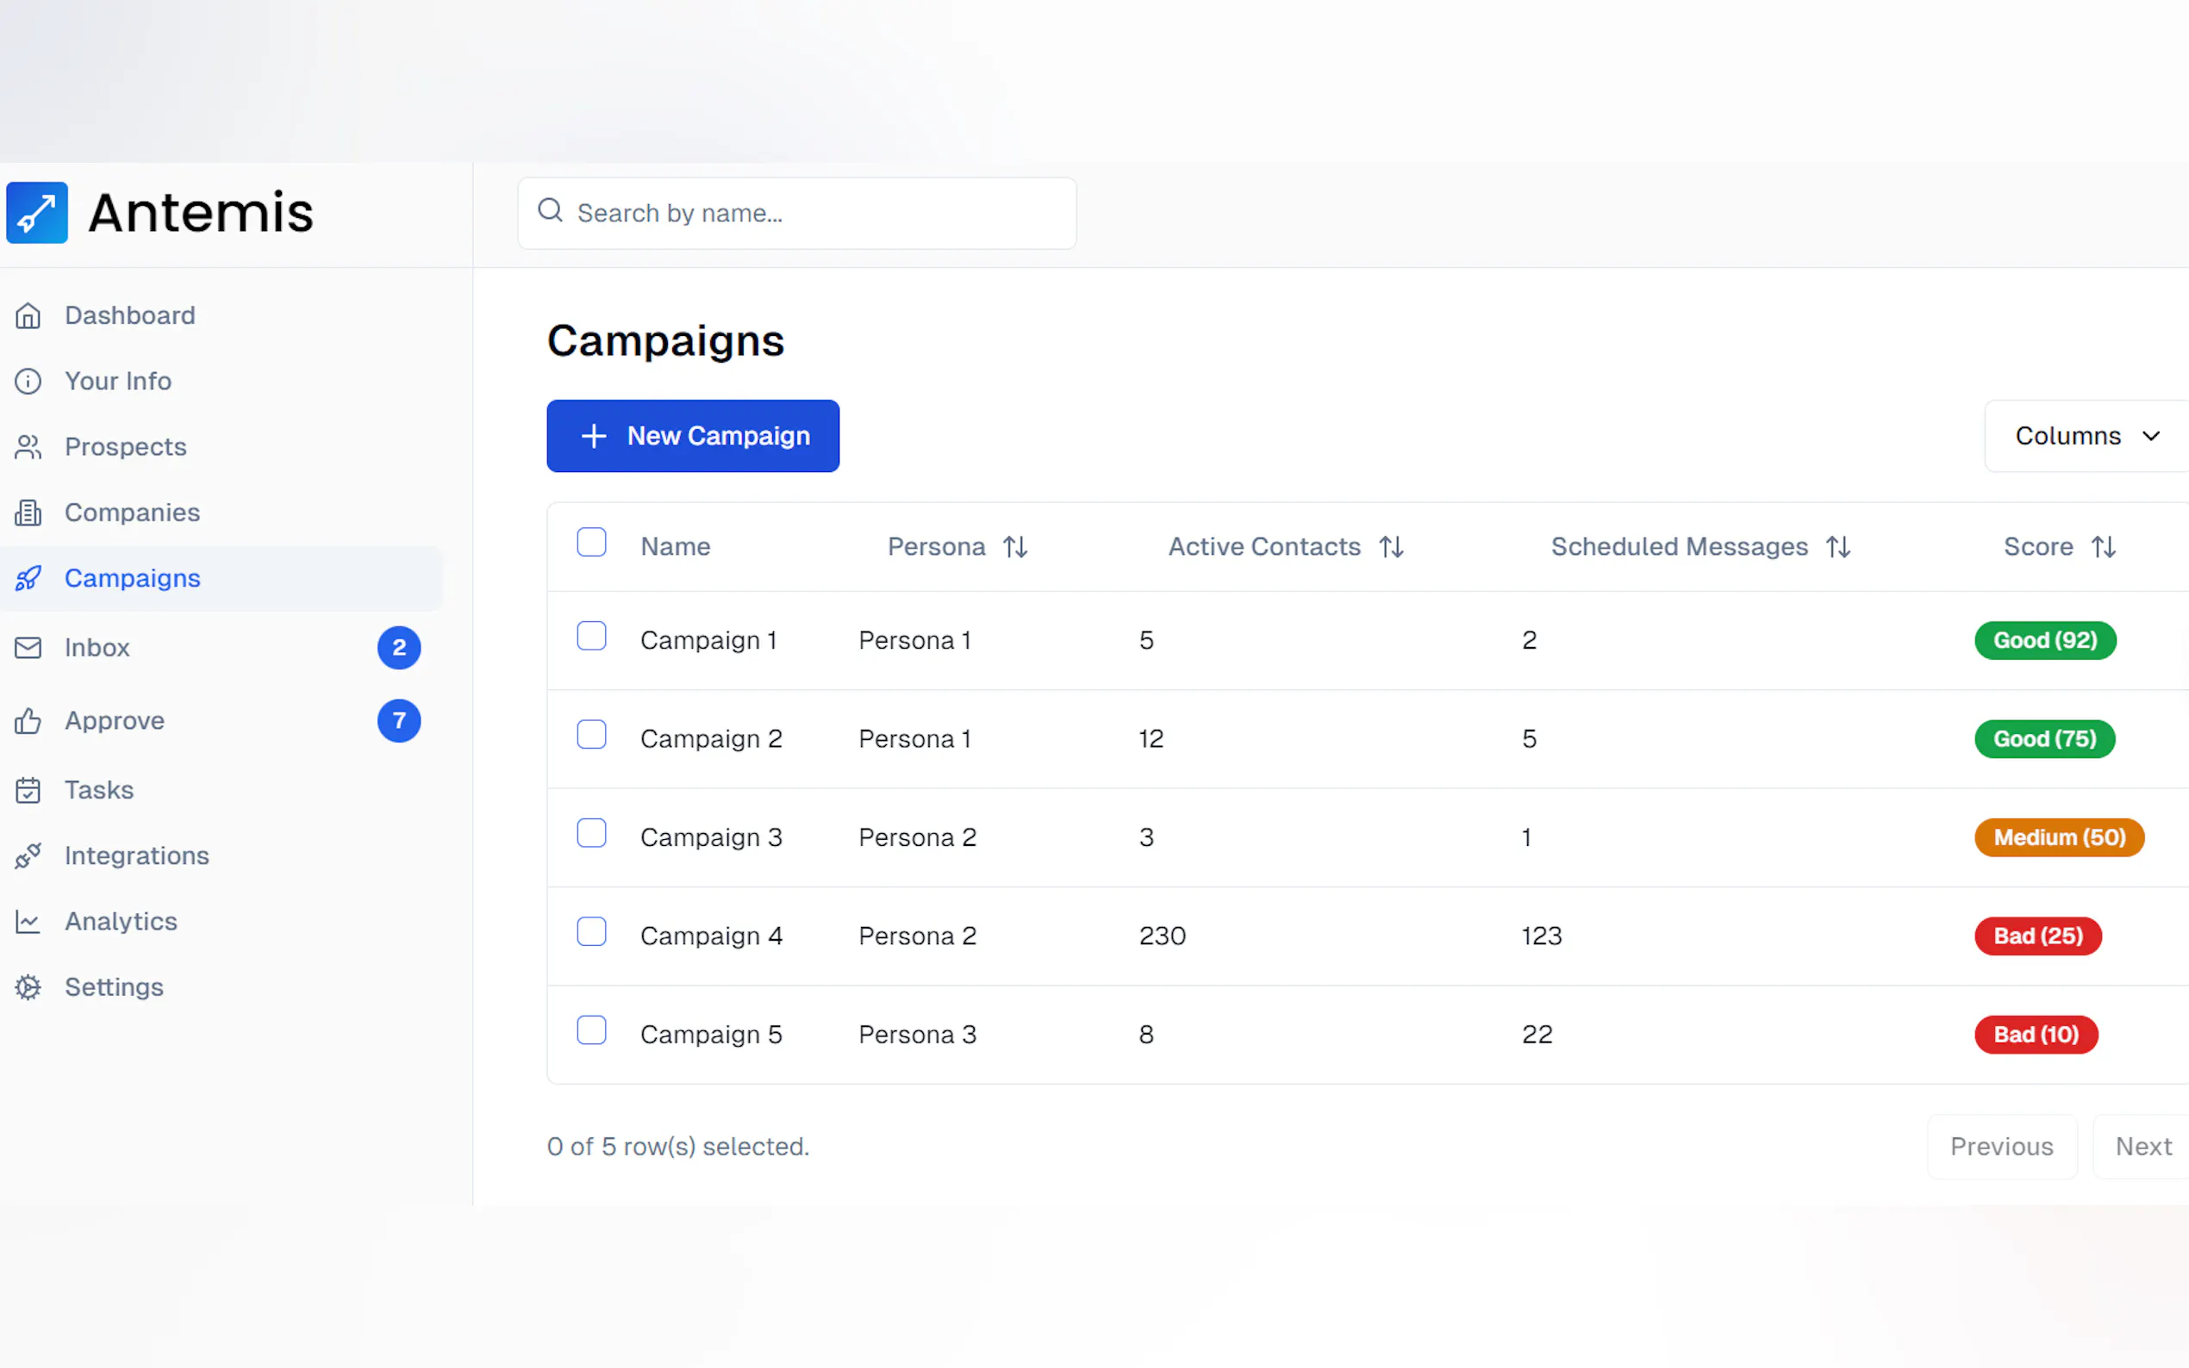Viewport: 2189px width, 1368px height.
Task: Click the Settings gear icon
Action: tap(28, 987)
